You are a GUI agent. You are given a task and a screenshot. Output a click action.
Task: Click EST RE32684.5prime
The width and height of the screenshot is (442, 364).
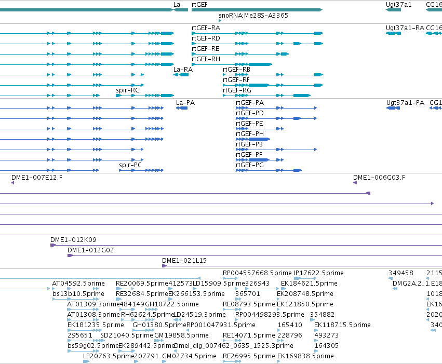[142, 294]
